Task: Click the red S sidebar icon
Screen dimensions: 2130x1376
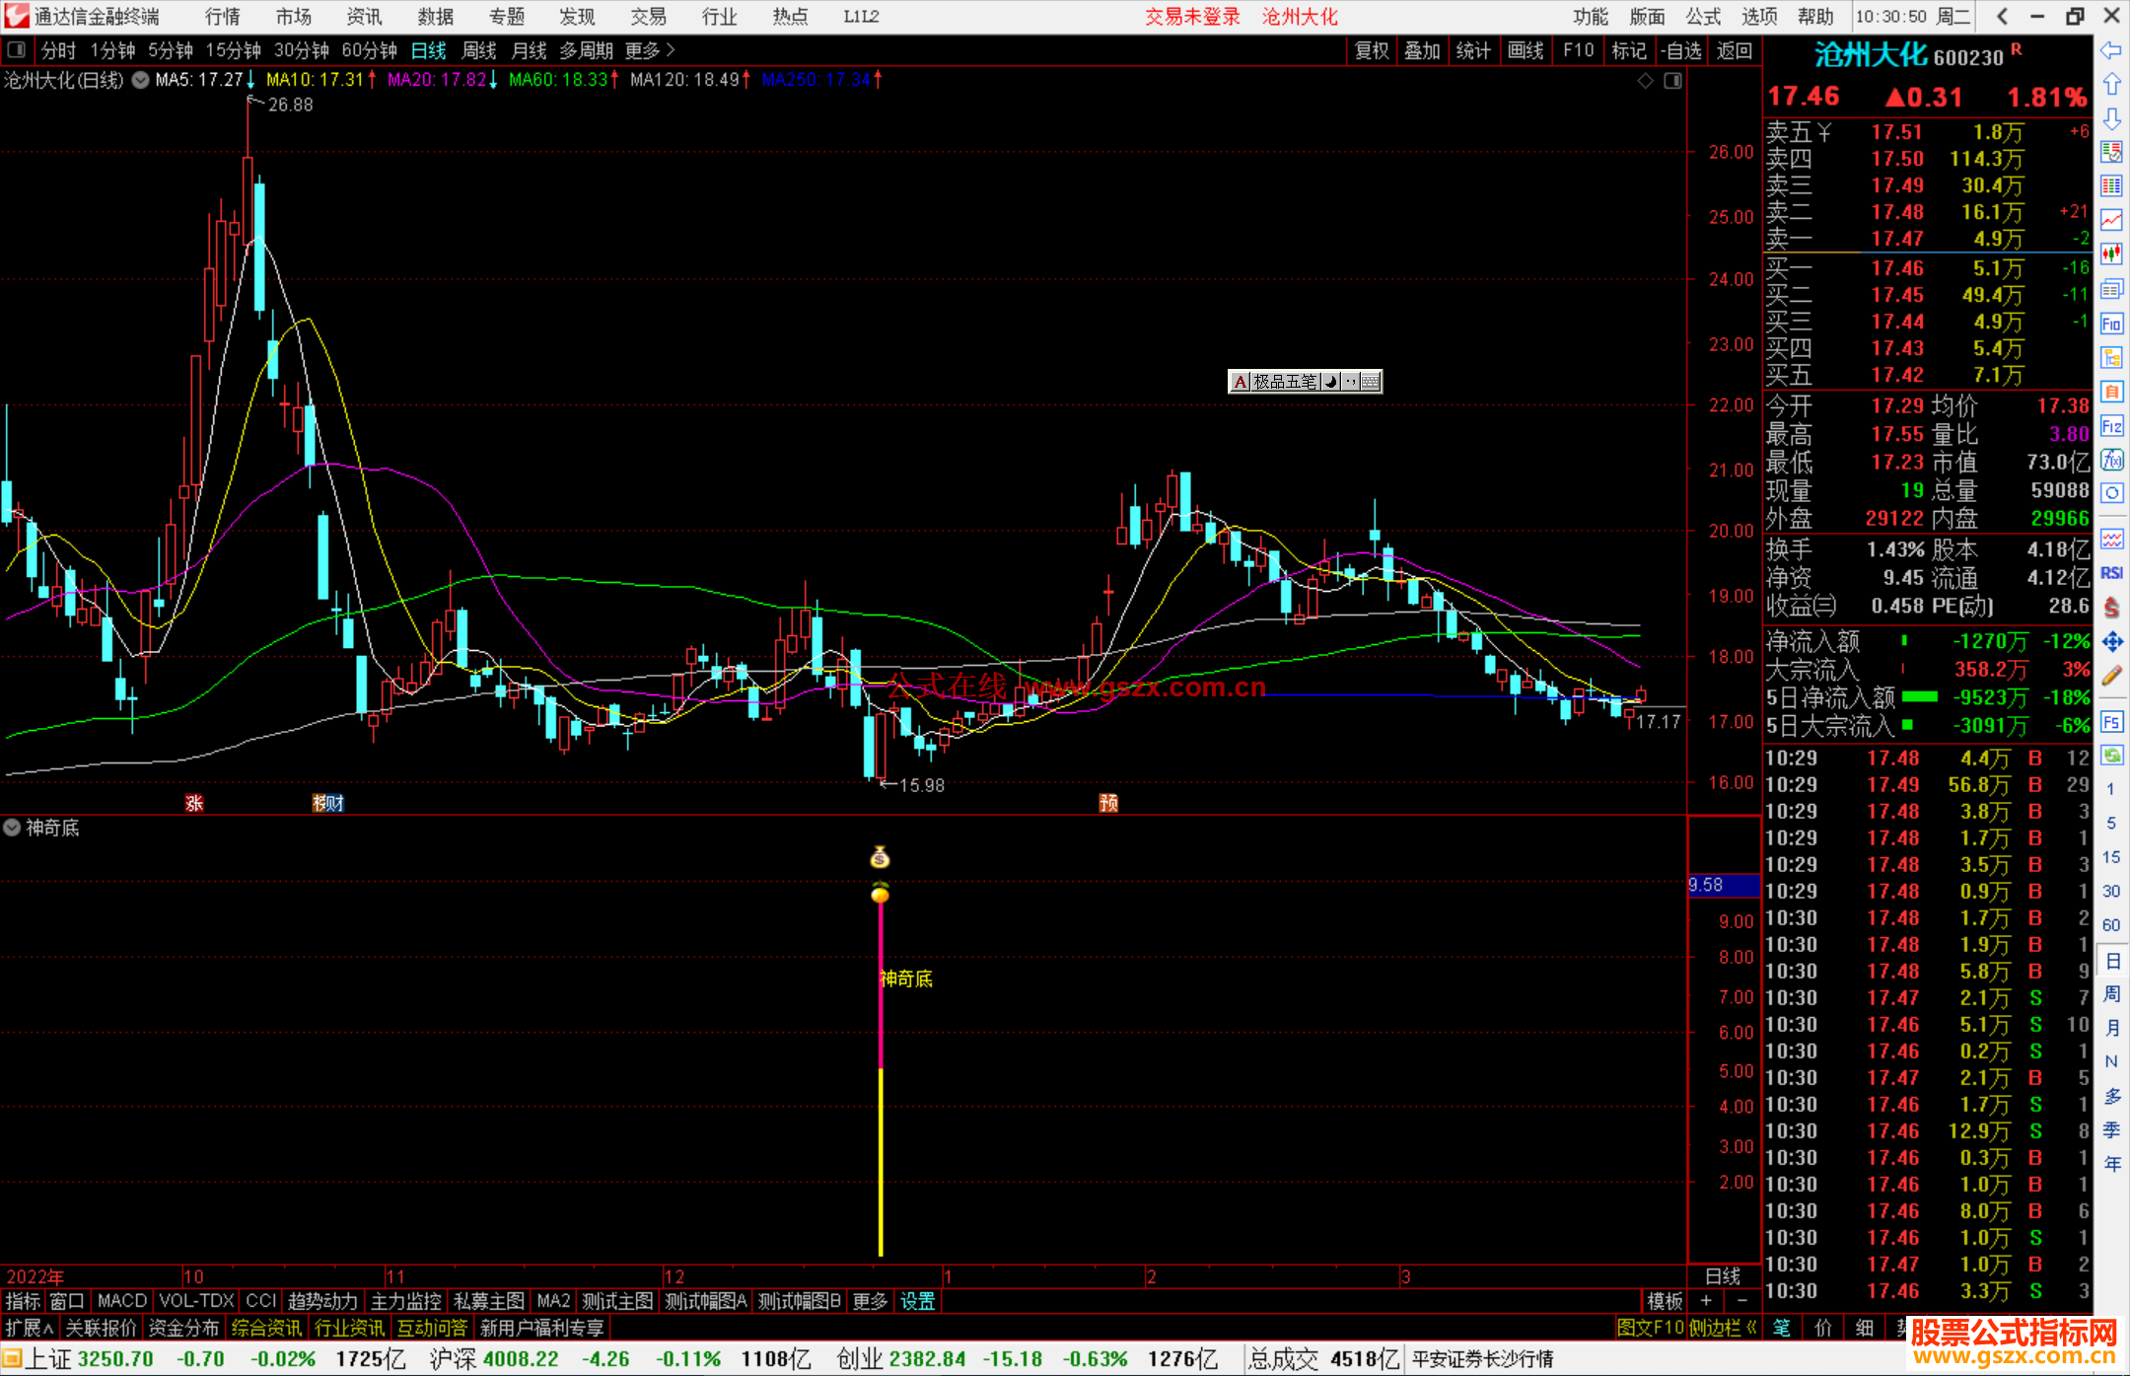Action: tap(2111, 608)
